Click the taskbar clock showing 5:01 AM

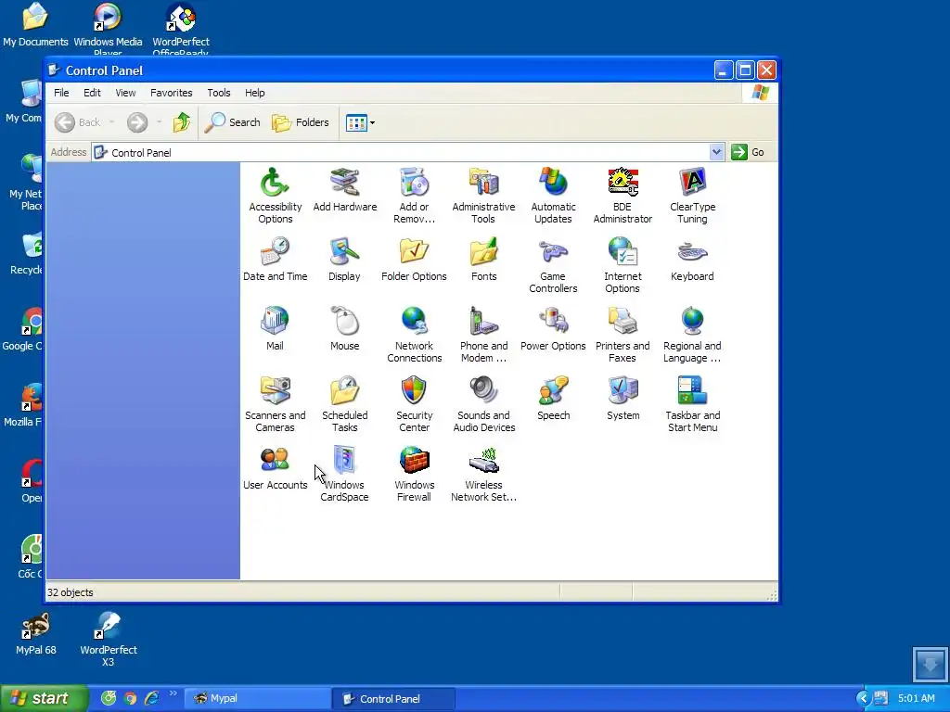click(x=916, y=698)
